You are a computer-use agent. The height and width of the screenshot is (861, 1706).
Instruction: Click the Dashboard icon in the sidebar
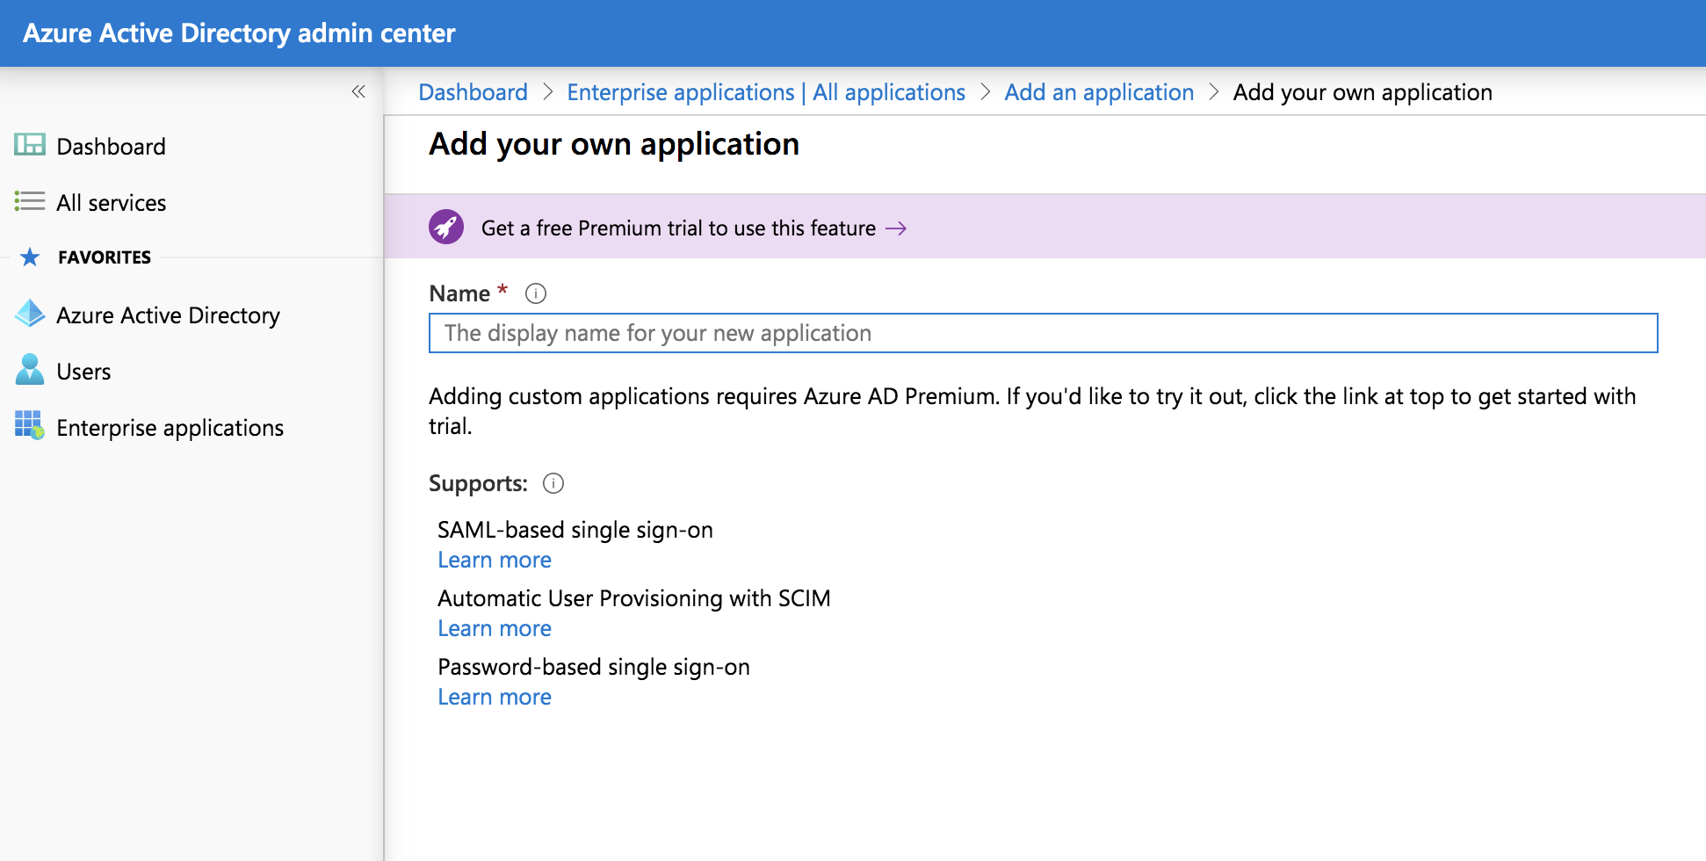tap(30, 145)
